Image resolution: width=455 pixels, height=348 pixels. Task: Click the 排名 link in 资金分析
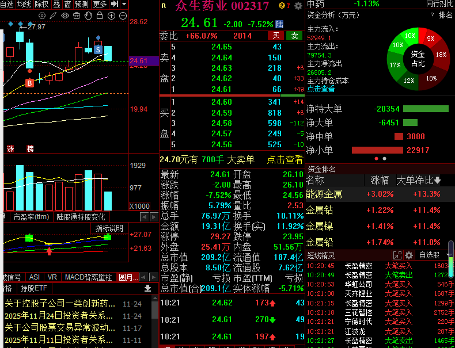click(x=445, y=15)
